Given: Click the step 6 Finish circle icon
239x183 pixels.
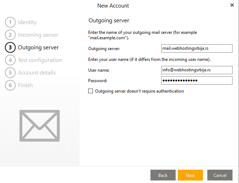Looking at the screenshot, I should pos(10,85).
